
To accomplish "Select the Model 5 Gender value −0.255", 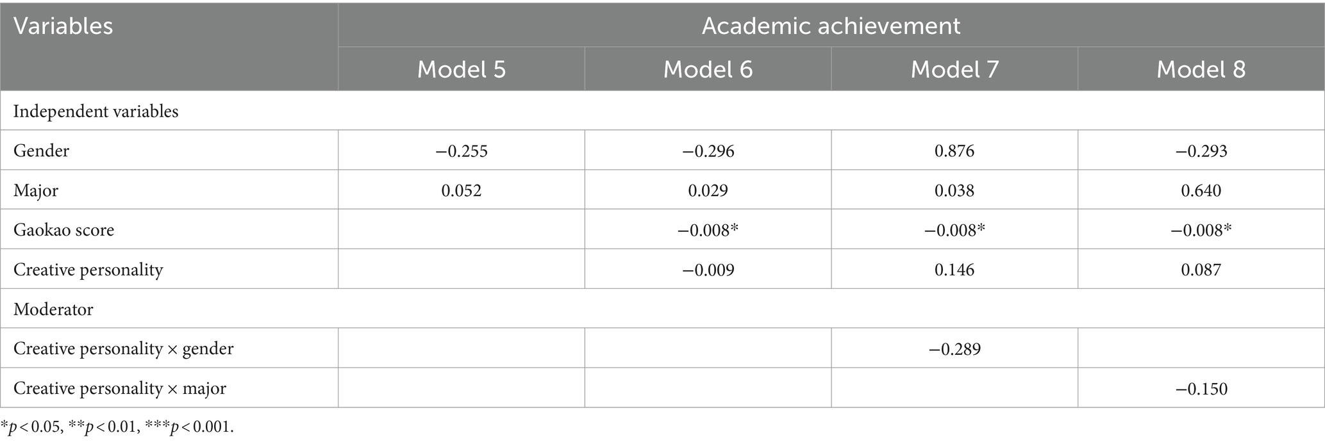I will pyautogui.click(x=462, y=151).
